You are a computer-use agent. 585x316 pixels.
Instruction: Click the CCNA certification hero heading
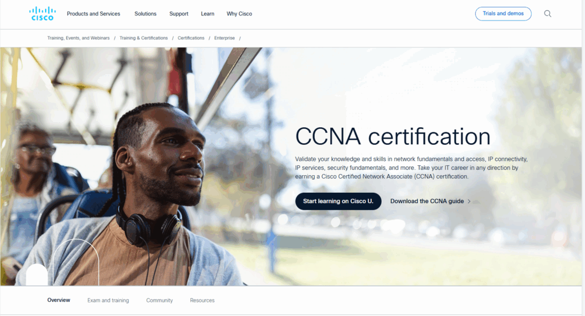[392, 137]
